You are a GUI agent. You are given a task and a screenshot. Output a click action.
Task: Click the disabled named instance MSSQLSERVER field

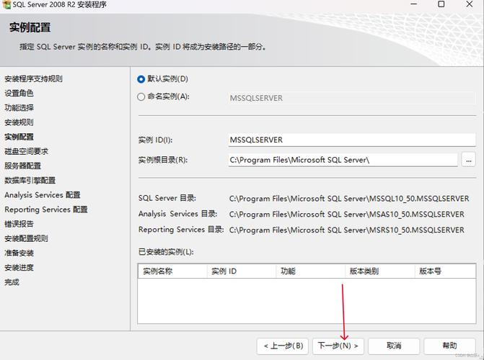(352, 98)
